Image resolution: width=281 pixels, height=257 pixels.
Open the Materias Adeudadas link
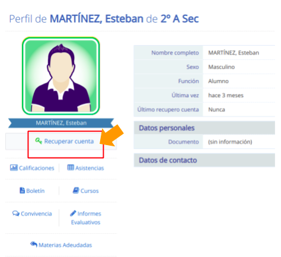click(65, 245)
